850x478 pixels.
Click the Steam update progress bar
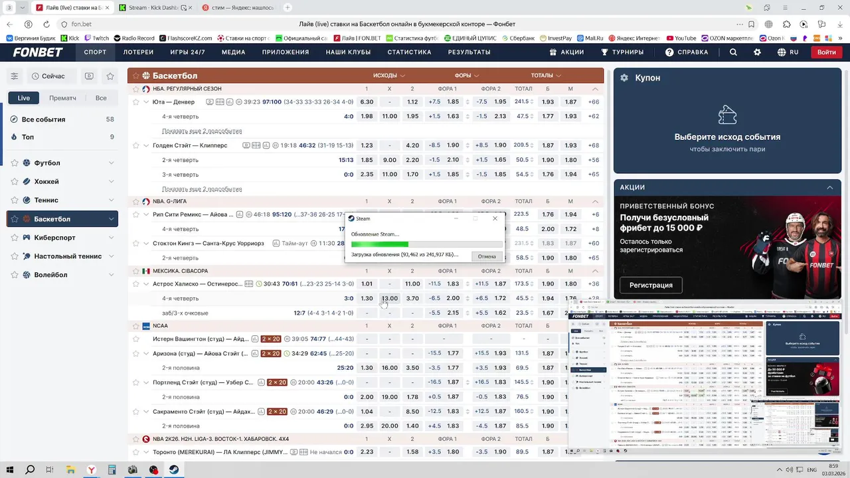pyautogui.click(x=426, y=244)
